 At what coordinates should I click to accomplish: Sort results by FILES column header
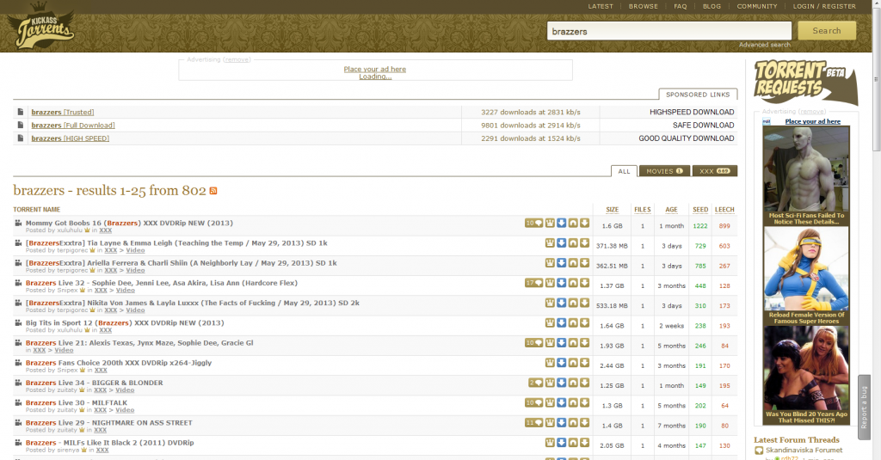tap(642, 210)
